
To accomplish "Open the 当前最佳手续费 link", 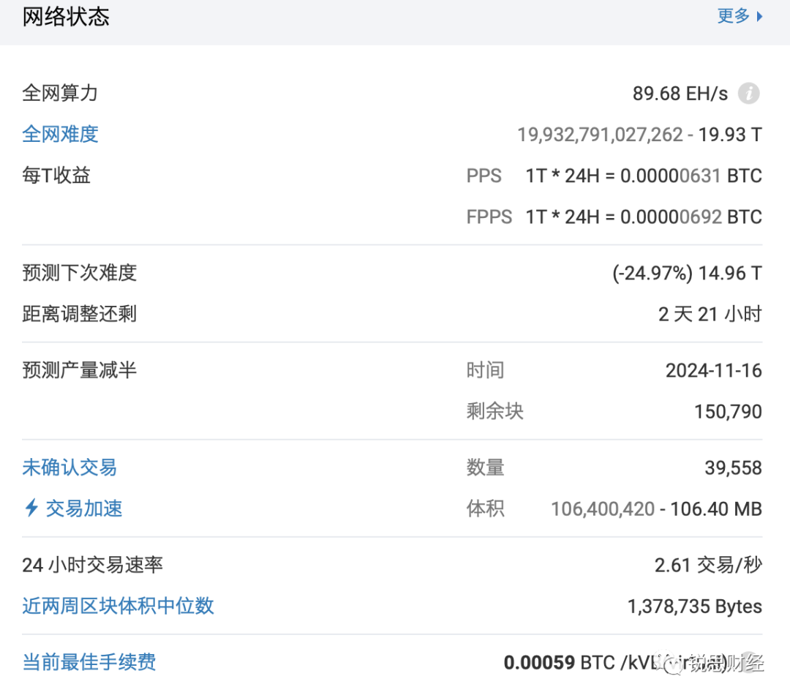I will click(x=89, y=661).
